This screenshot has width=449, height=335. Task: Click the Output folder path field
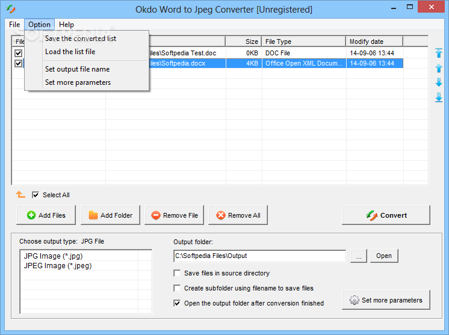[260, 256]
